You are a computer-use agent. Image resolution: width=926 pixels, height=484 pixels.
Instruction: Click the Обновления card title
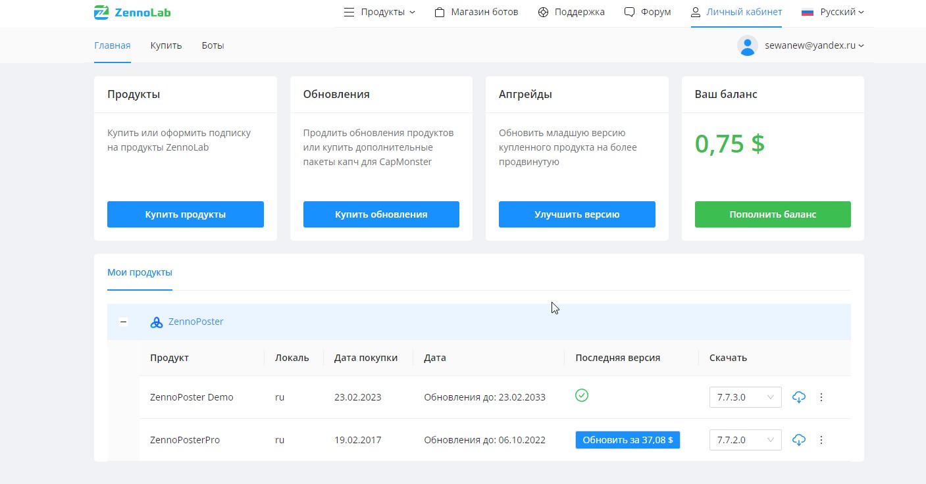tap(336, 94)
